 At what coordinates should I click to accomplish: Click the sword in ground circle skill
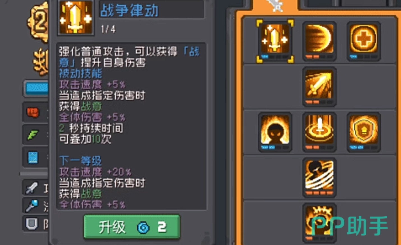319,132
